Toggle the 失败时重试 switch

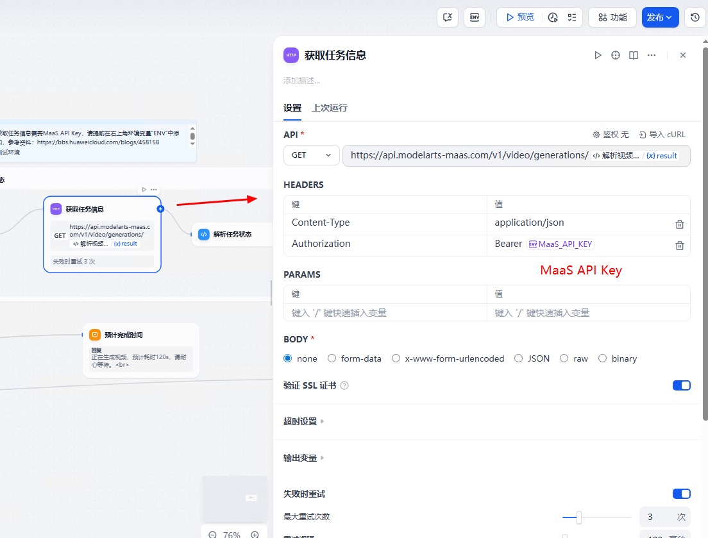pos(681,494)
